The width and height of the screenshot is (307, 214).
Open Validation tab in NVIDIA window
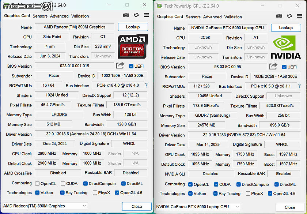(x=233, y=17)
